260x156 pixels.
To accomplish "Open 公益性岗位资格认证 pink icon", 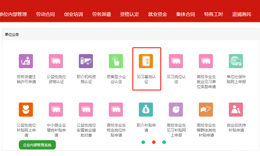I will [56, 61].
